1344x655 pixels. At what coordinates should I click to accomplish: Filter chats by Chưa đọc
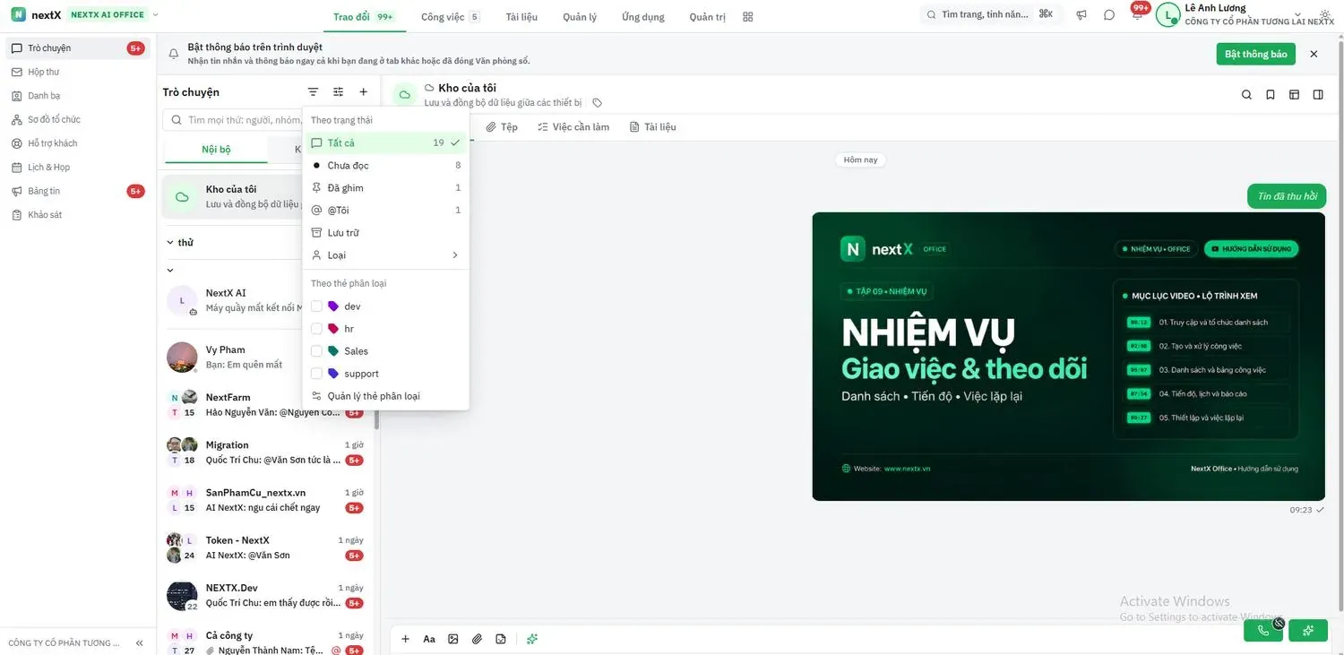tap(385, 166)
